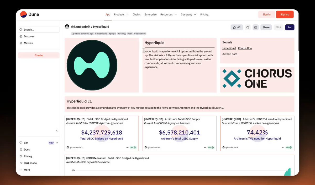The width and height of the screenshot is (315, 185).
Task: Click the GitHub icon button
Action: click(247, 27)
